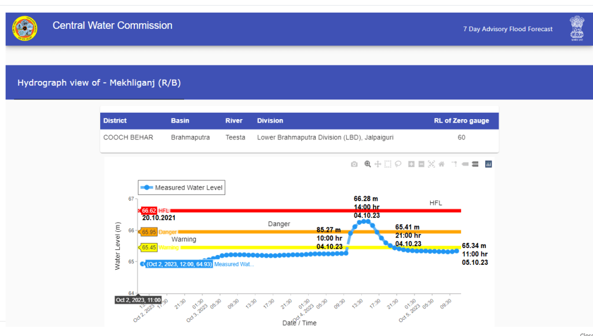Click the peak 66.28 m data point

(x=364, y=221)
